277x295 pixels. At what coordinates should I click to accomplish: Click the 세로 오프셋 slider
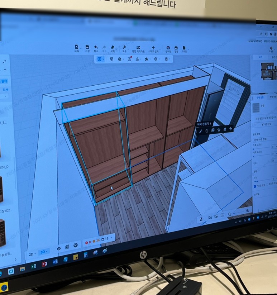tap(261, 156)
